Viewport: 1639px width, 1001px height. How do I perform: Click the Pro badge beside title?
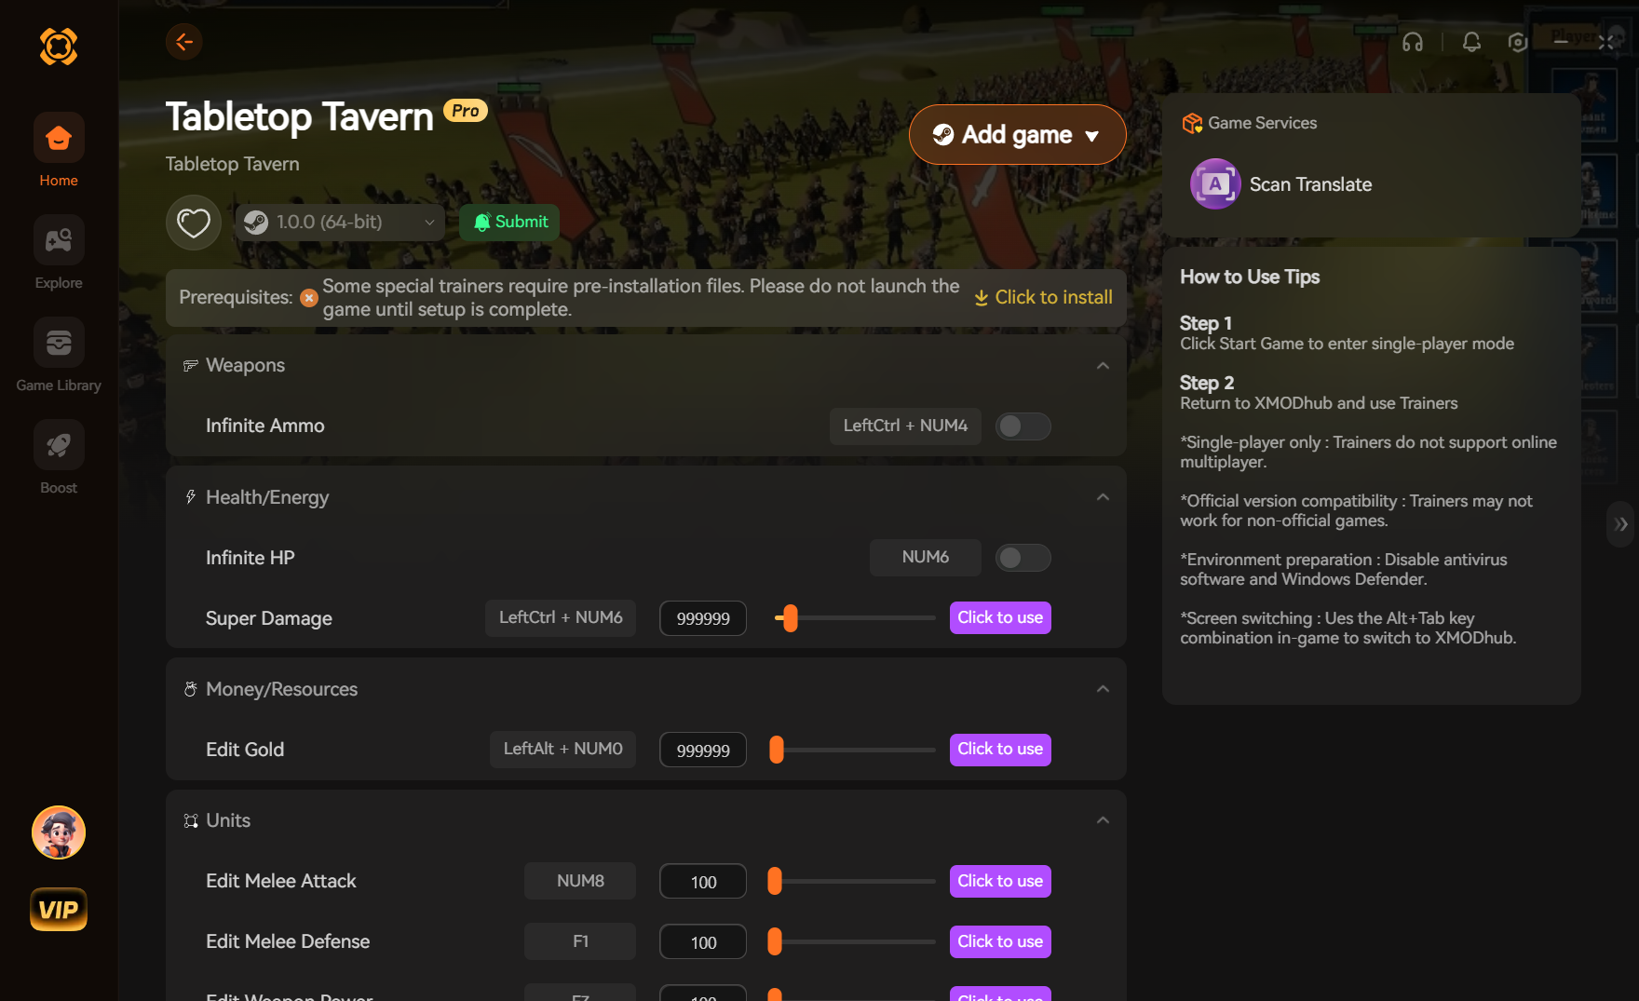click(x=466, y=111)
